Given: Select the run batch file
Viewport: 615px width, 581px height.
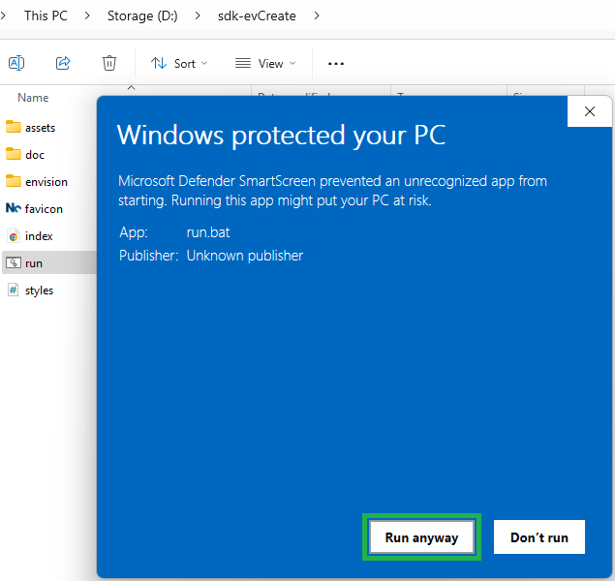Looking at the screenshot, I should click(x=34, y=263).
